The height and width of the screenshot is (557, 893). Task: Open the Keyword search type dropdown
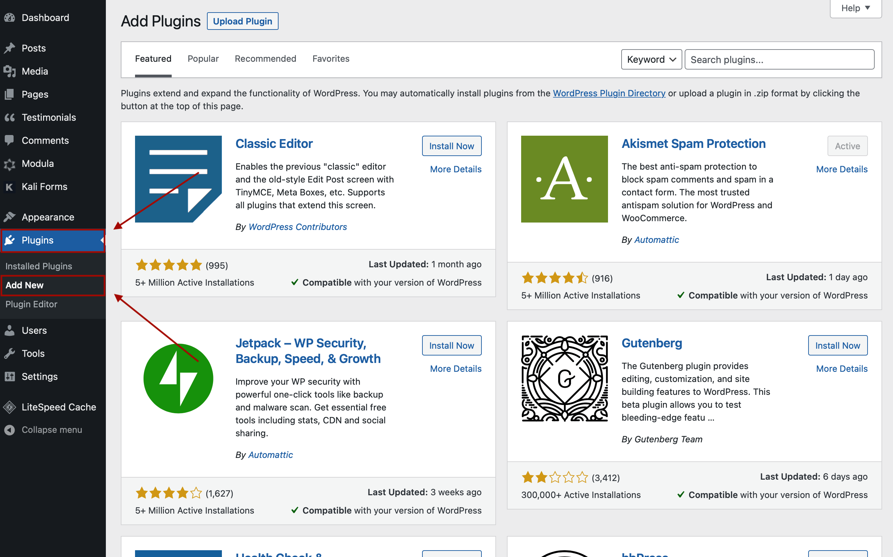pyautogui.click(x=651, y=59)
